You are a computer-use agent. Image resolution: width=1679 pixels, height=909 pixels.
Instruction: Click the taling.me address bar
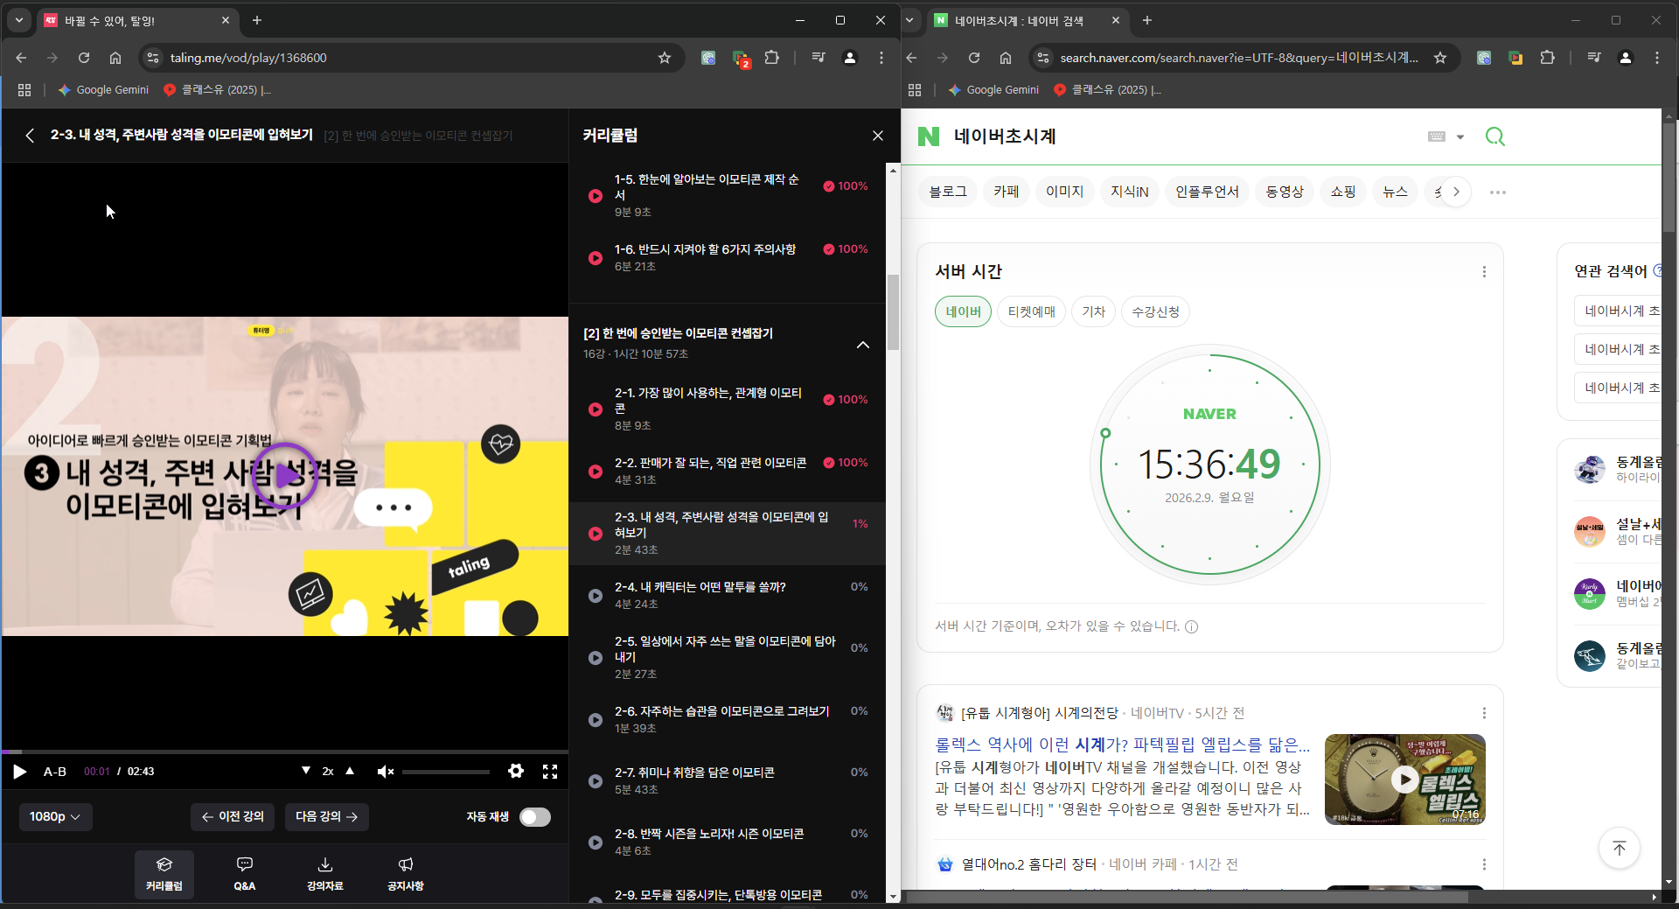point(411,58)
